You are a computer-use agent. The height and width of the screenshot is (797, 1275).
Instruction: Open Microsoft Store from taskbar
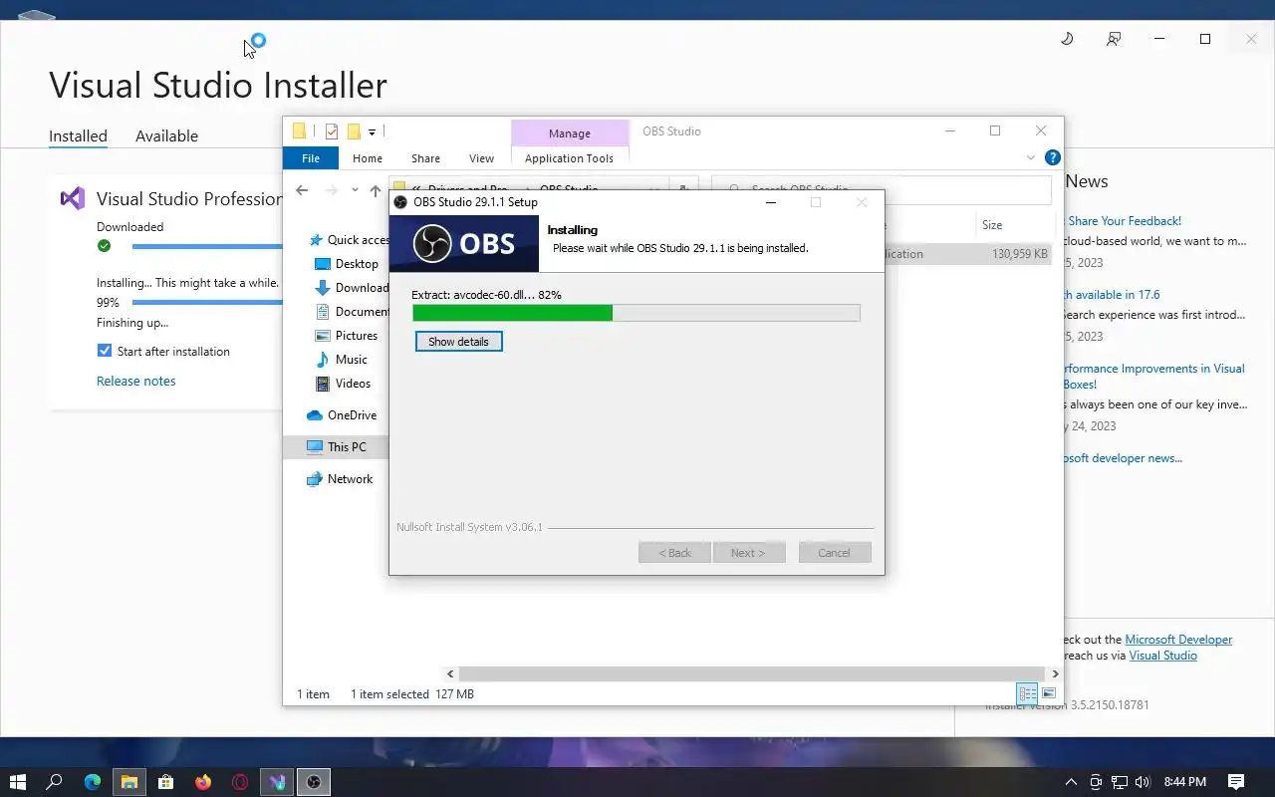pyautogui.click(x=166, y=782)
